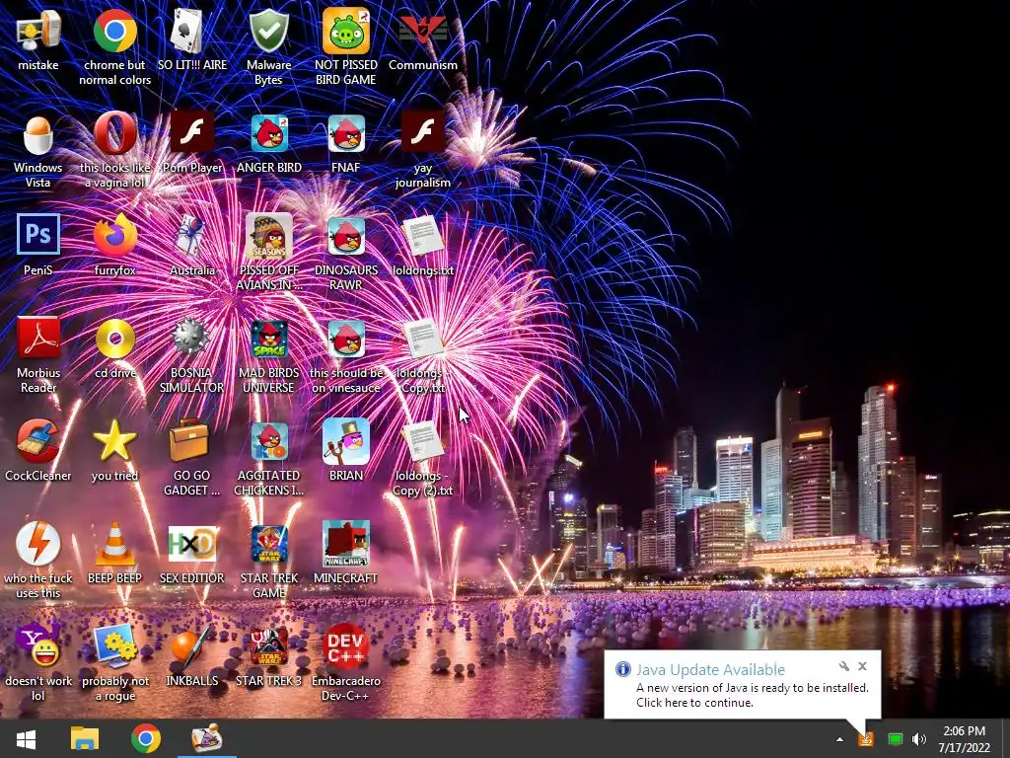Image resolution: width=1010 pixels, height=758 pixels.
Task: Select the HxD 'SEX EDITIOR' icon
Action: tap(192, 544)
